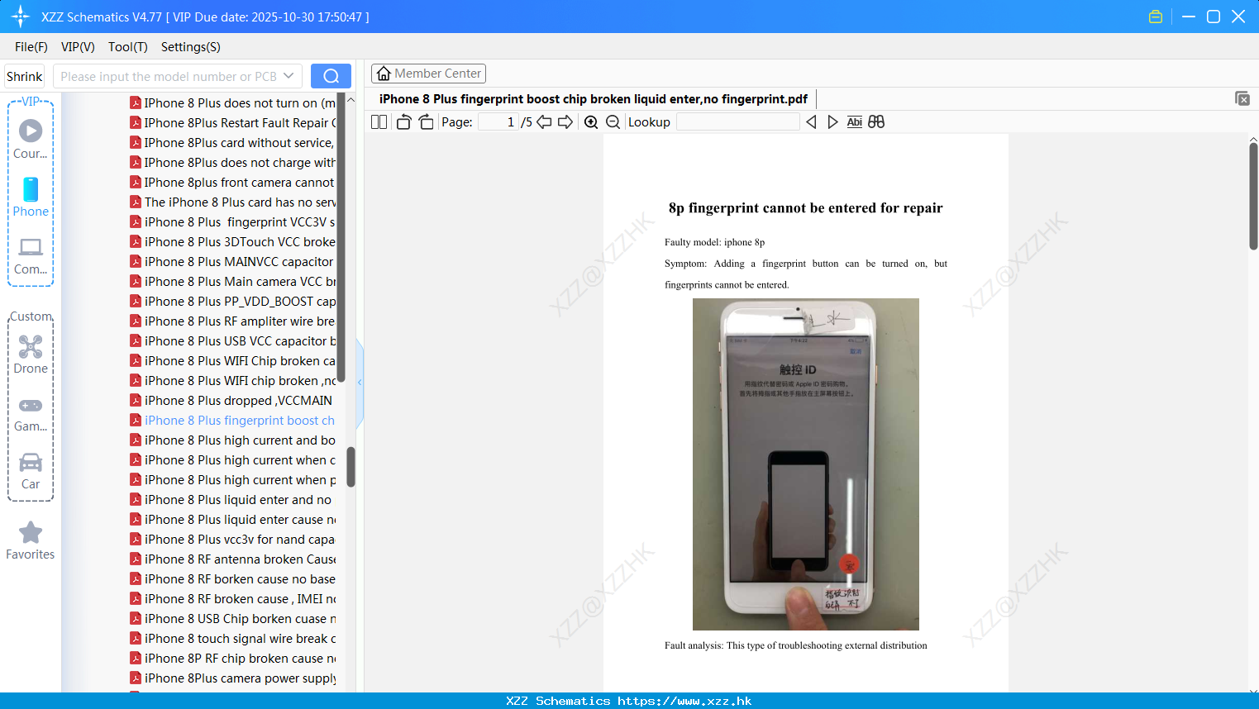The height and width of the screenshot is (709, 1259).
Task: Go to the next page with forward arrow
Action: click(x=567, y=121)
